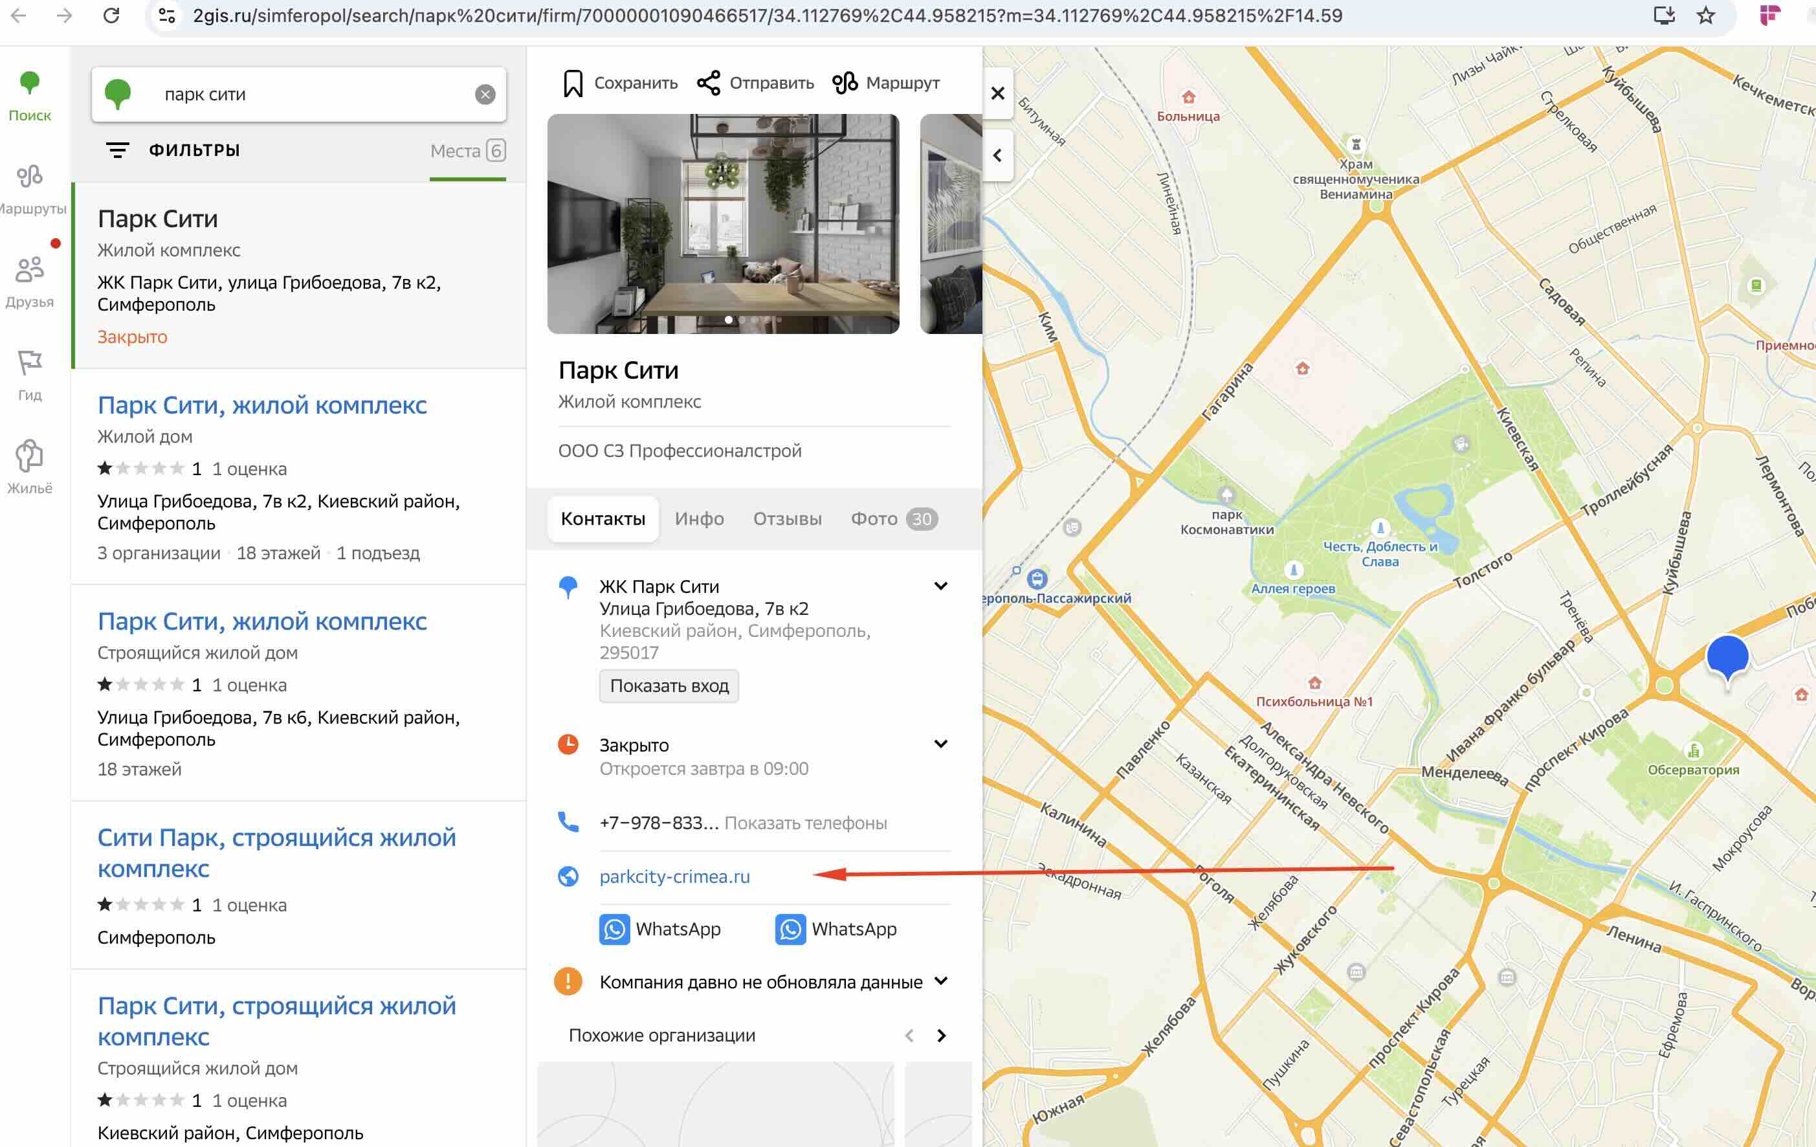1816x1147 pixels.
Task: Click the ООО СЗ Профессионалстрой company name
Action: [x=680, y=451]
